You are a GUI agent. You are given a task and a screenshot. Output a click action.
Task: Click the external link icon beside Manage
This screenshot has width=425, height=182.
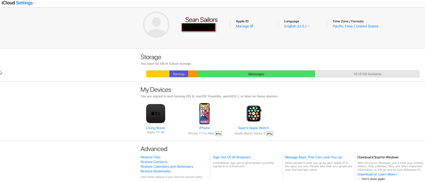pos(252,26)
